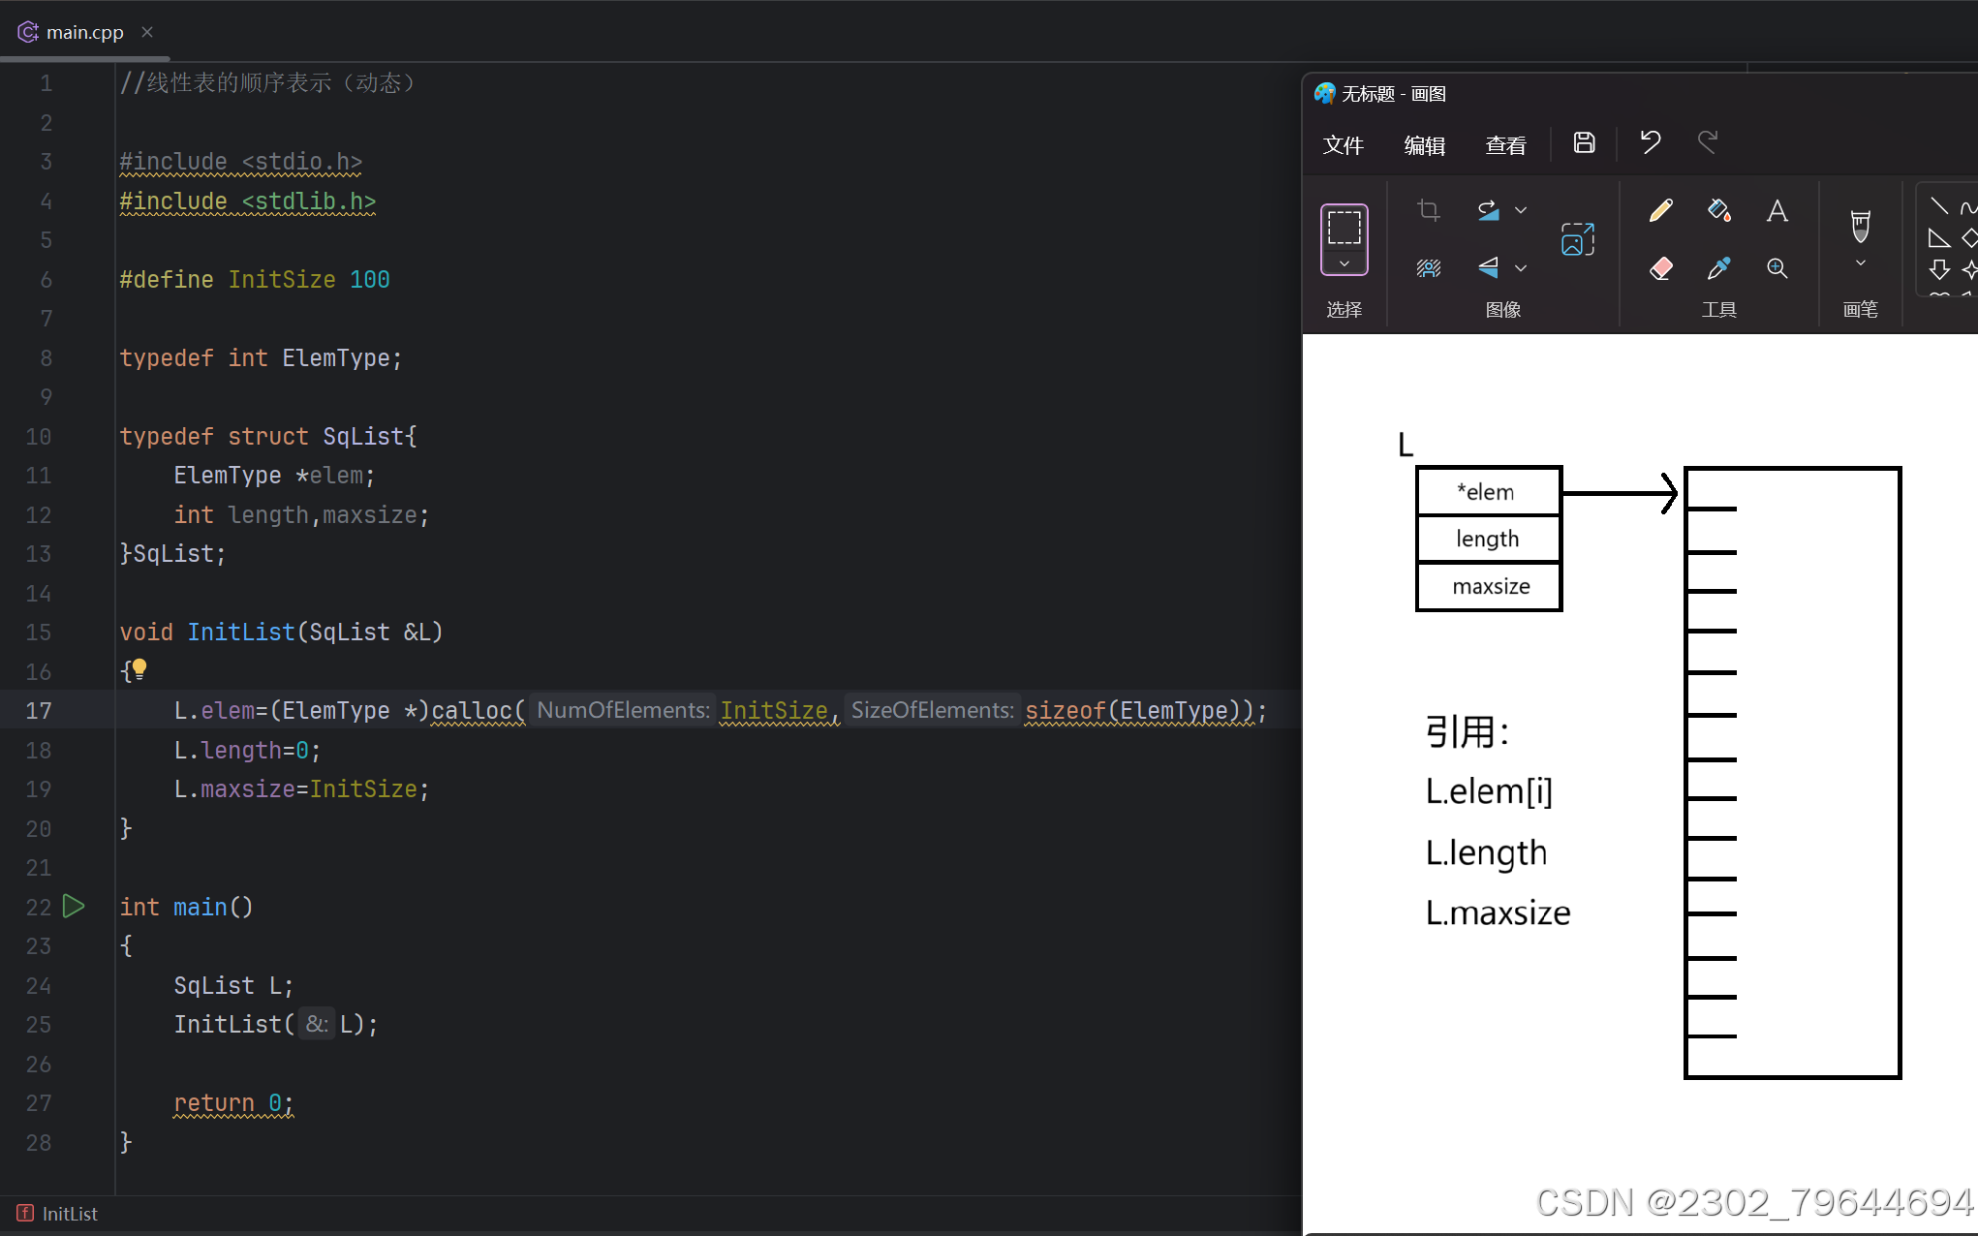Click the InitList breadcrumb in status bar
The width and height of the screenshot is (1978, 1236).
point(70,1214)
